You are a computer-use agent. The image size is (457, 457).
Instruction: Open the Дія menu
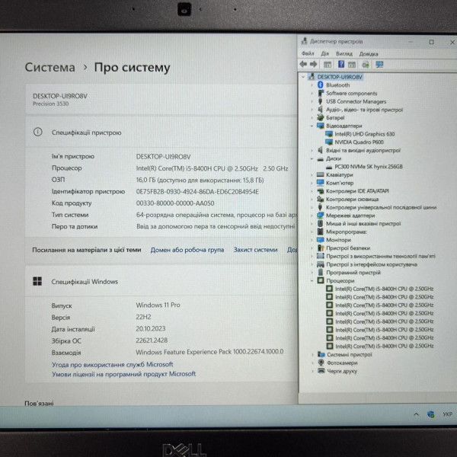[x=324, y=53]
